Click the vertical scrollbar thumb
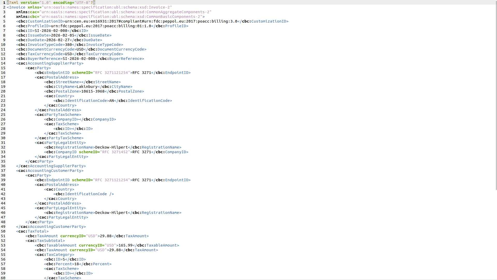This screenshot has width=497, height=280. pos(496,95)
